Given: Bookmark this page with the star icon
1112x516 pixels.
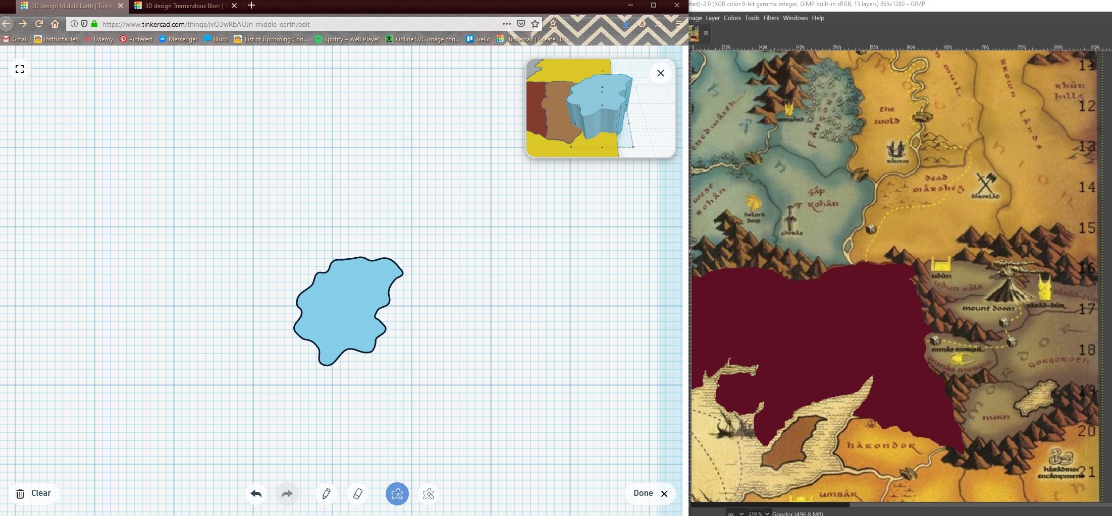Looking at the screenshot, I should click(x=535, y=24).
